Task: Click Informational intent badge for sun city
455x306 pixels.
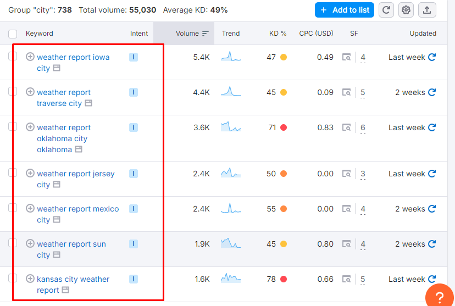Action: tap(134, 244)
